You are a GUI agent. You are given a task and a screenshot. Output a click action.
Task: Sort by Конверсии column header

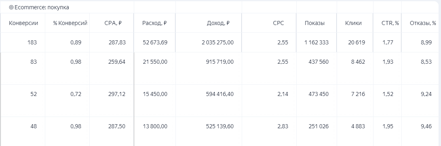point(23,23)
